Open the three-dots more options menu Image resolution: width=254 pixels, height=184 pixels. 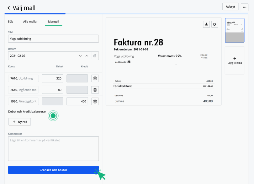coord(245,7)
